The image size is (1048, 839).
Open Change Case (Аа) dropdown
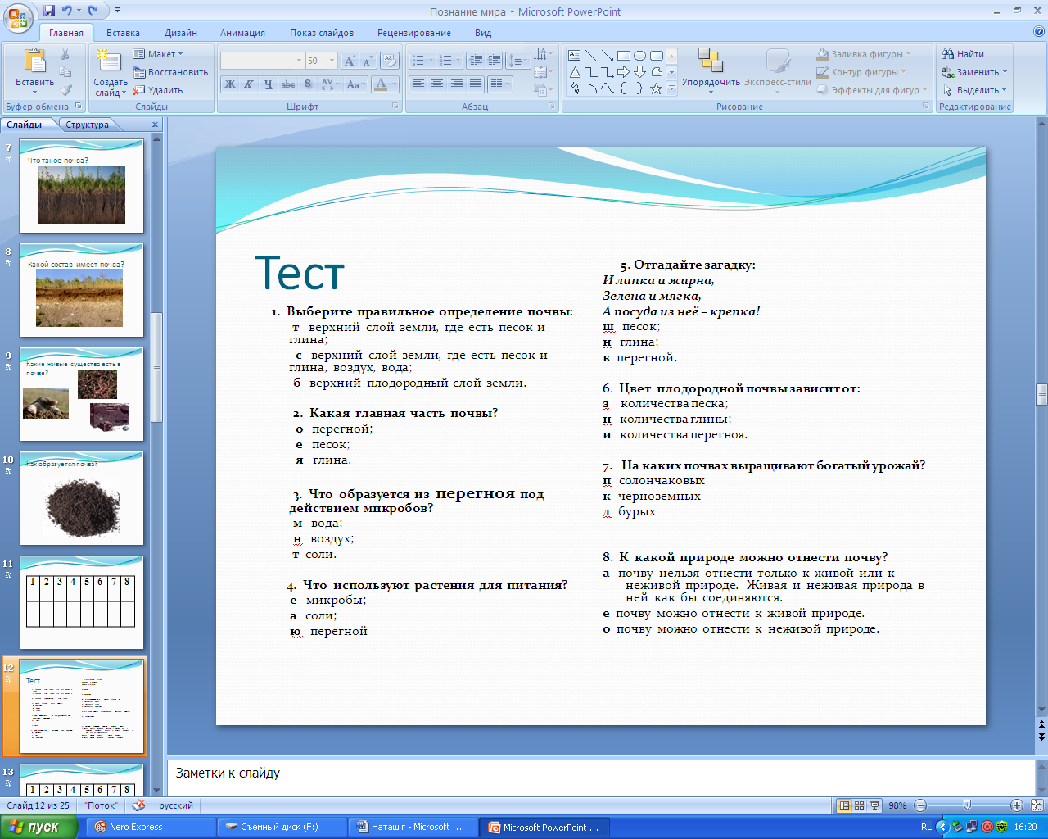(355, 84)
